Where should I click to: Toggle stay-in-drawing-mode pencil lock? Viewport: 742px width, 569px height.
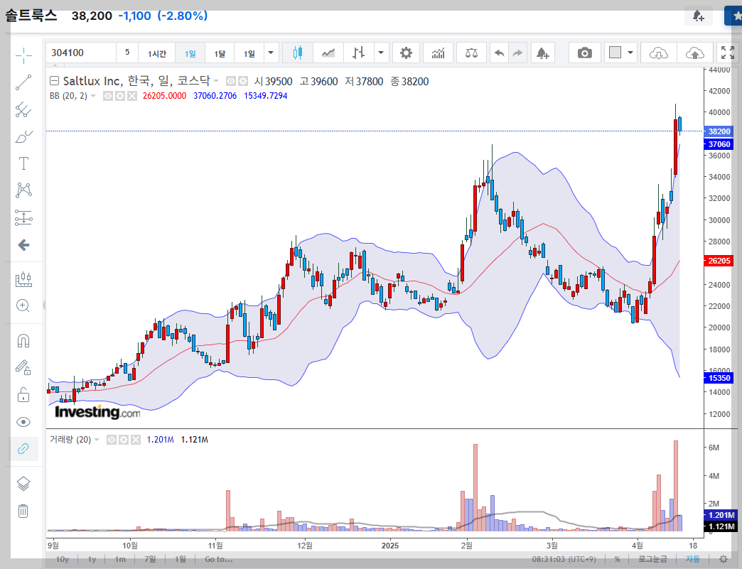pos(23,367)
